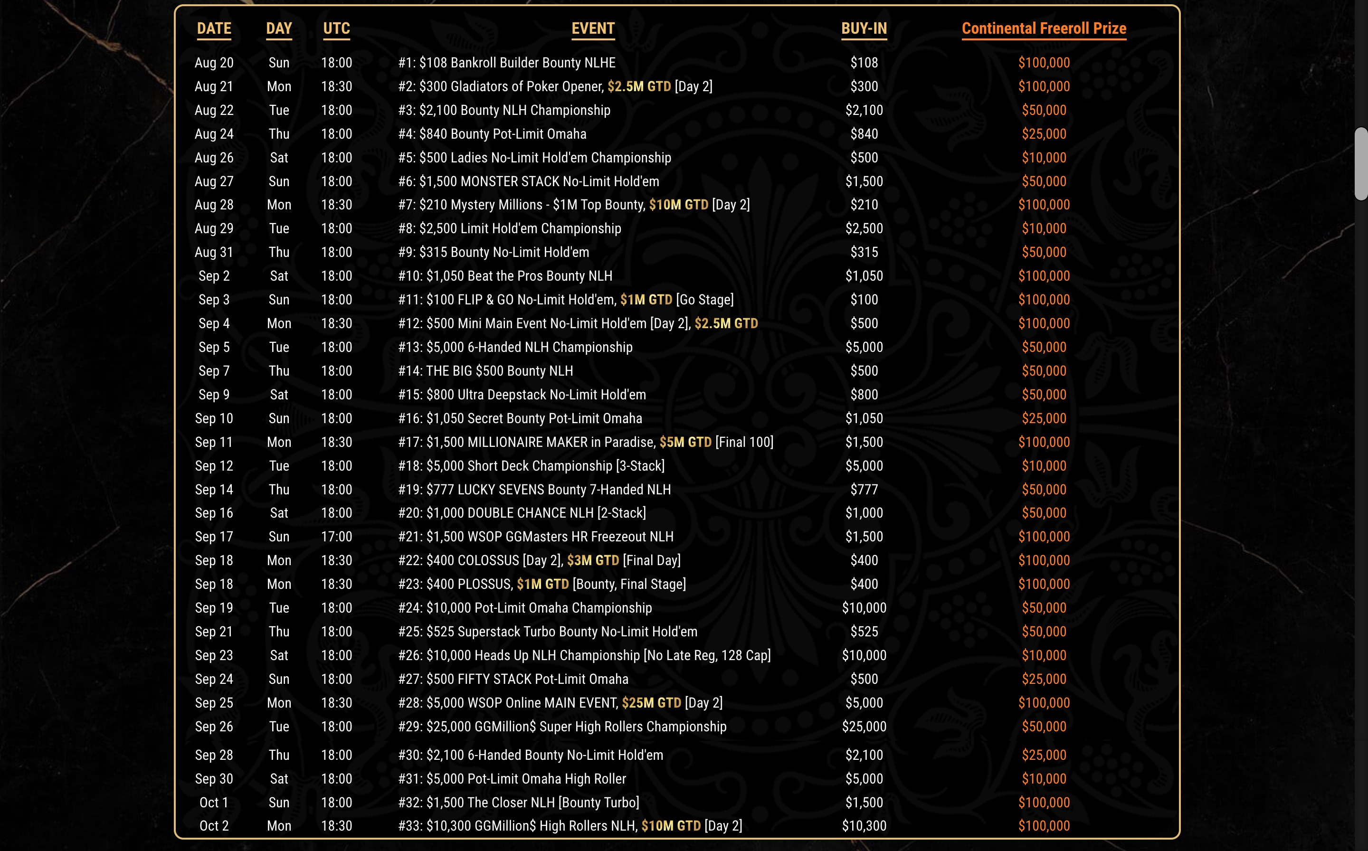Viewport: 1368px width, 851px height.
Task: Click the BUY-IN column header
Action: point(864,28)
